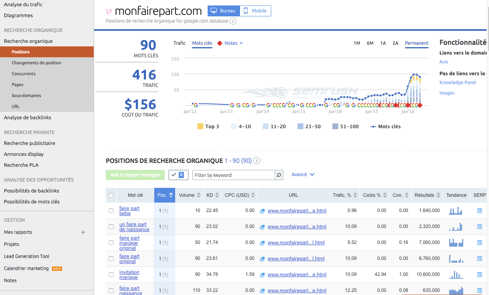Set chart range to 1A

(383, 43)
